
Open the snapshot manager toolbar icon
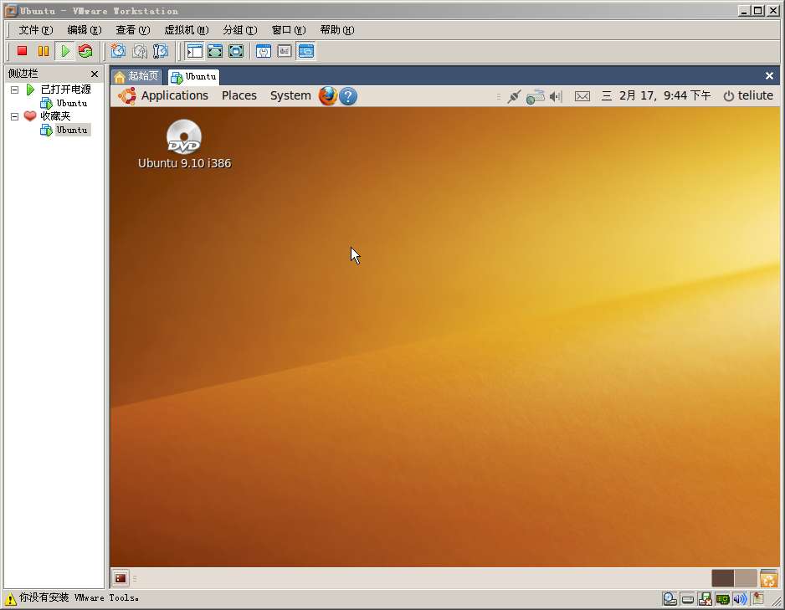point(161,51)
